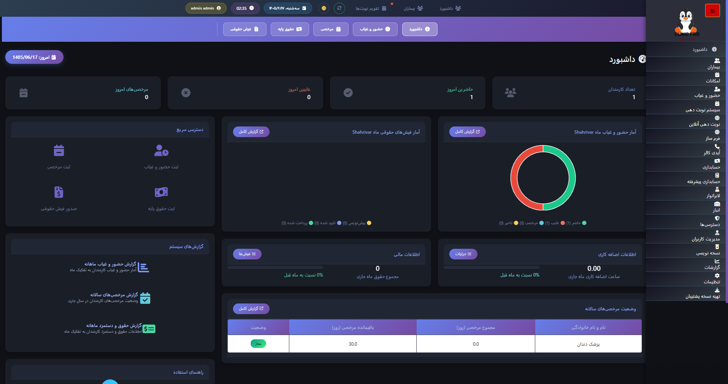Select مرخصی tab in purple bar
The width and height of the screenshot is (728, 384).
point(331,29)
